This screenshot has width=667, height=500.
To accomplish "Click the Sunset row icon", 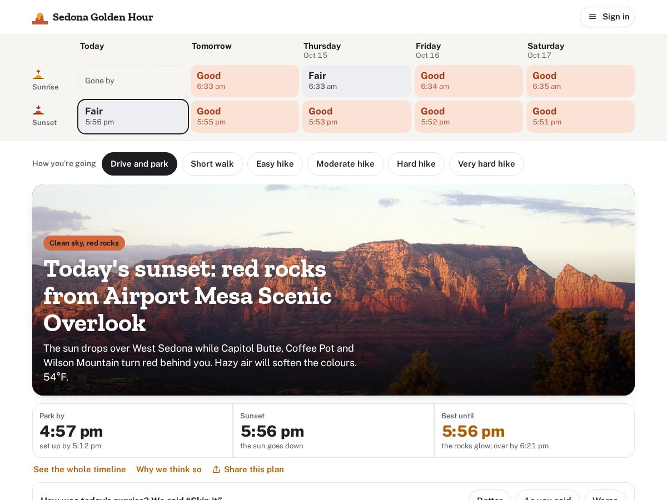I will 38,110.
